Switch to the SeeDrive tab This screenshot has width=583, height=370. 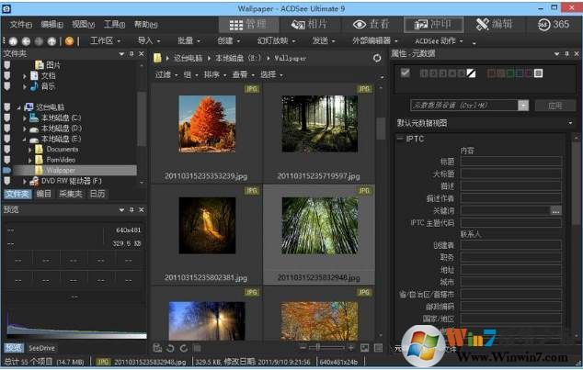click(41, 348)
